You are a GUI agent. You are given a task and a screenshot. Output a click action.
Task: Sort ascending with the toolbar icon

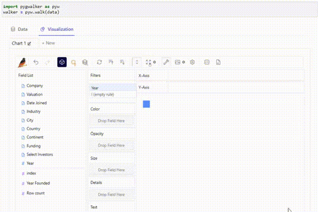111,62
